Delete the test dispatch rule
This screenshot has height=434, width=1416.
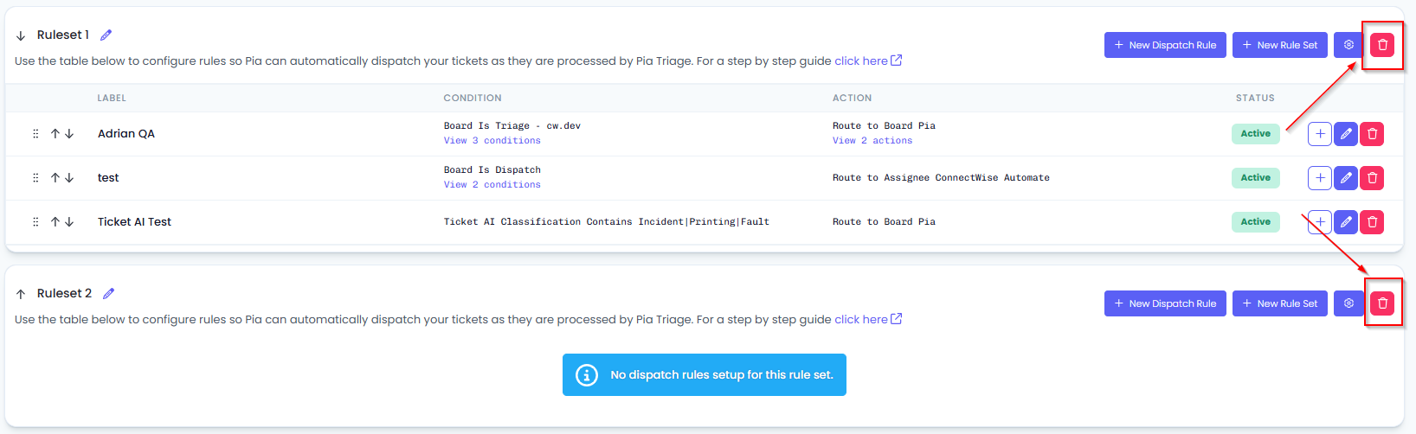[1372, 178]
